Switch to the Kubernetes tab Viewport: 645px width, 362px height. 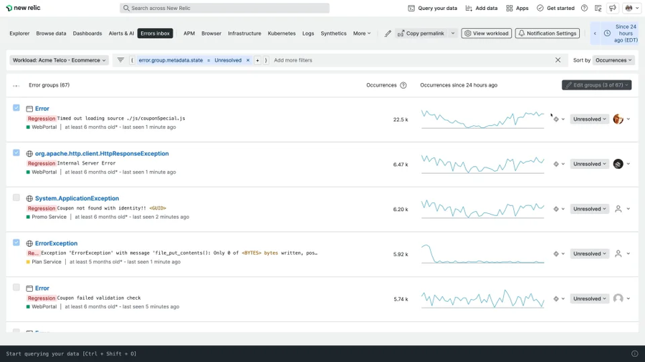282,34
